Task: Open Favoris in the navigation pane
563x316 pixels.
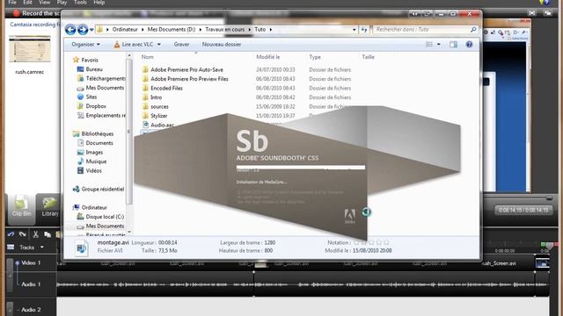Action: point(90,60)
